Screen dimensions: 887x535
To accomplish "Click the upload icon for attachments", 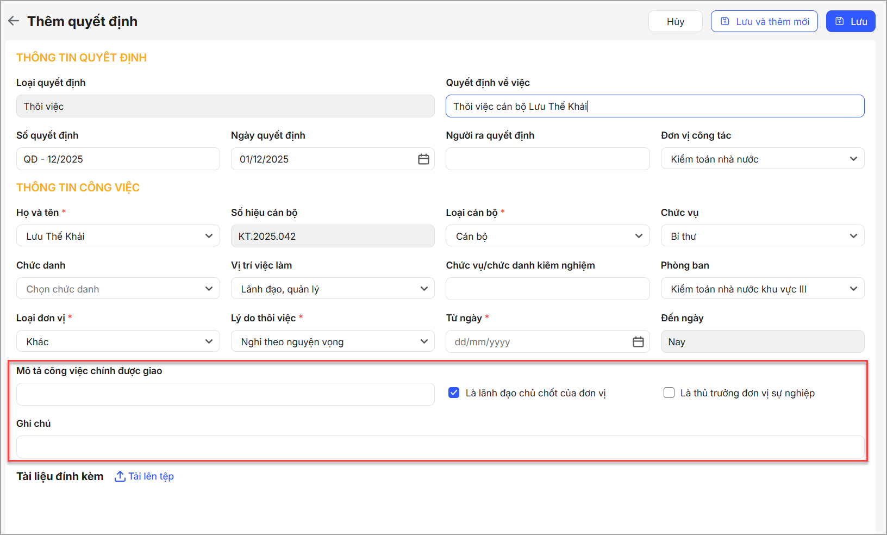I will tap(120, 476).
